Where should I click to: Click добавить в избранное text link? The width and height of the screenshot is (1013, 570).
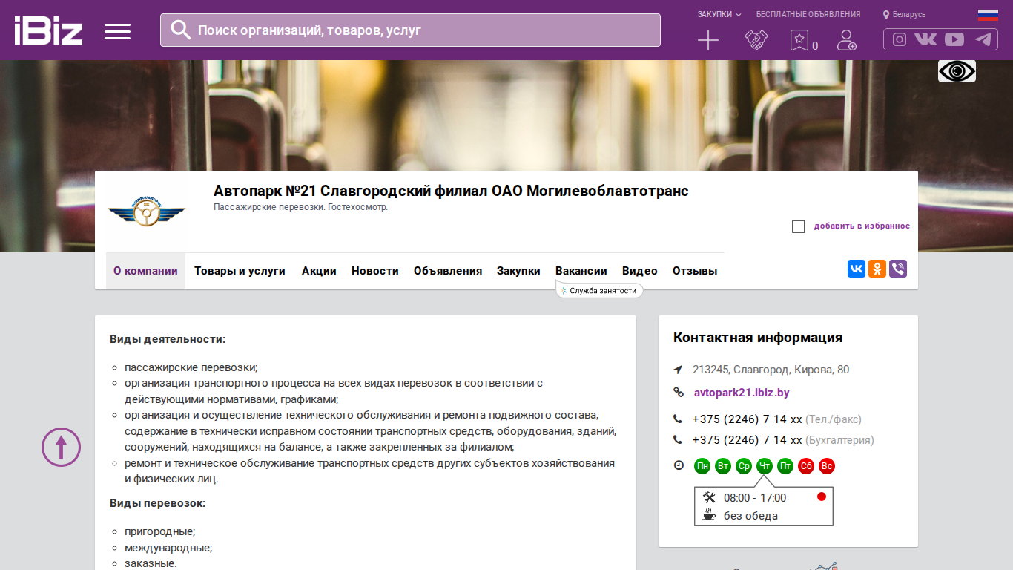pyautogui.click(x=862, y=226)
